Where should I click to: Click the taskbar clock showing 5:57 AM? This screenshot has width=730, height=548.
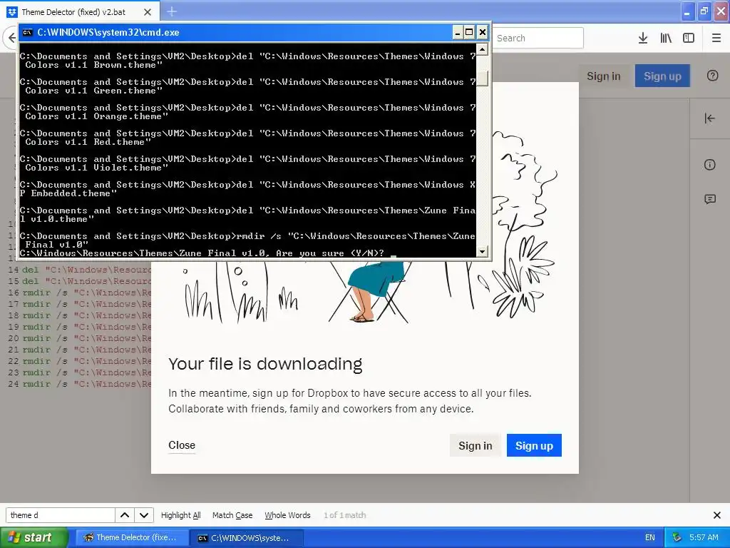pyautogui.click(x=704, y=537)
